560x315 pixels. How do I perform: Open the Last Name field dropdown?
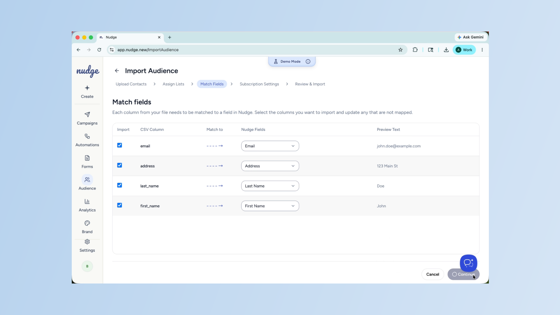(x=270, y=186)
